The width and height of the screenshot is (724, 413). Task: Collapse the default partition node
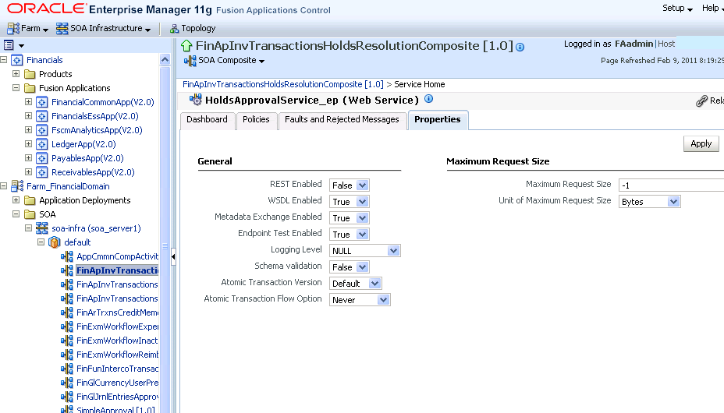point(41,242)
